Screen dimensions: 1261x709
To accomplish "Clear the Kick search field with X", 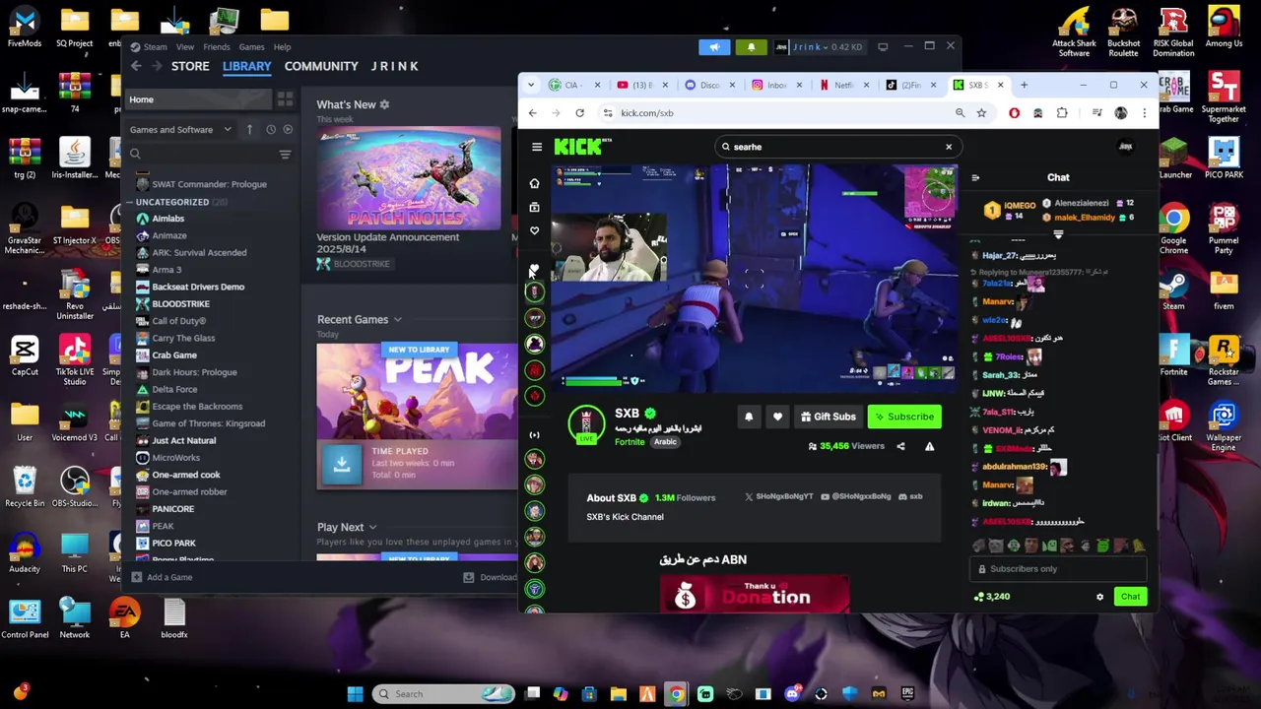I will point(949,147).
